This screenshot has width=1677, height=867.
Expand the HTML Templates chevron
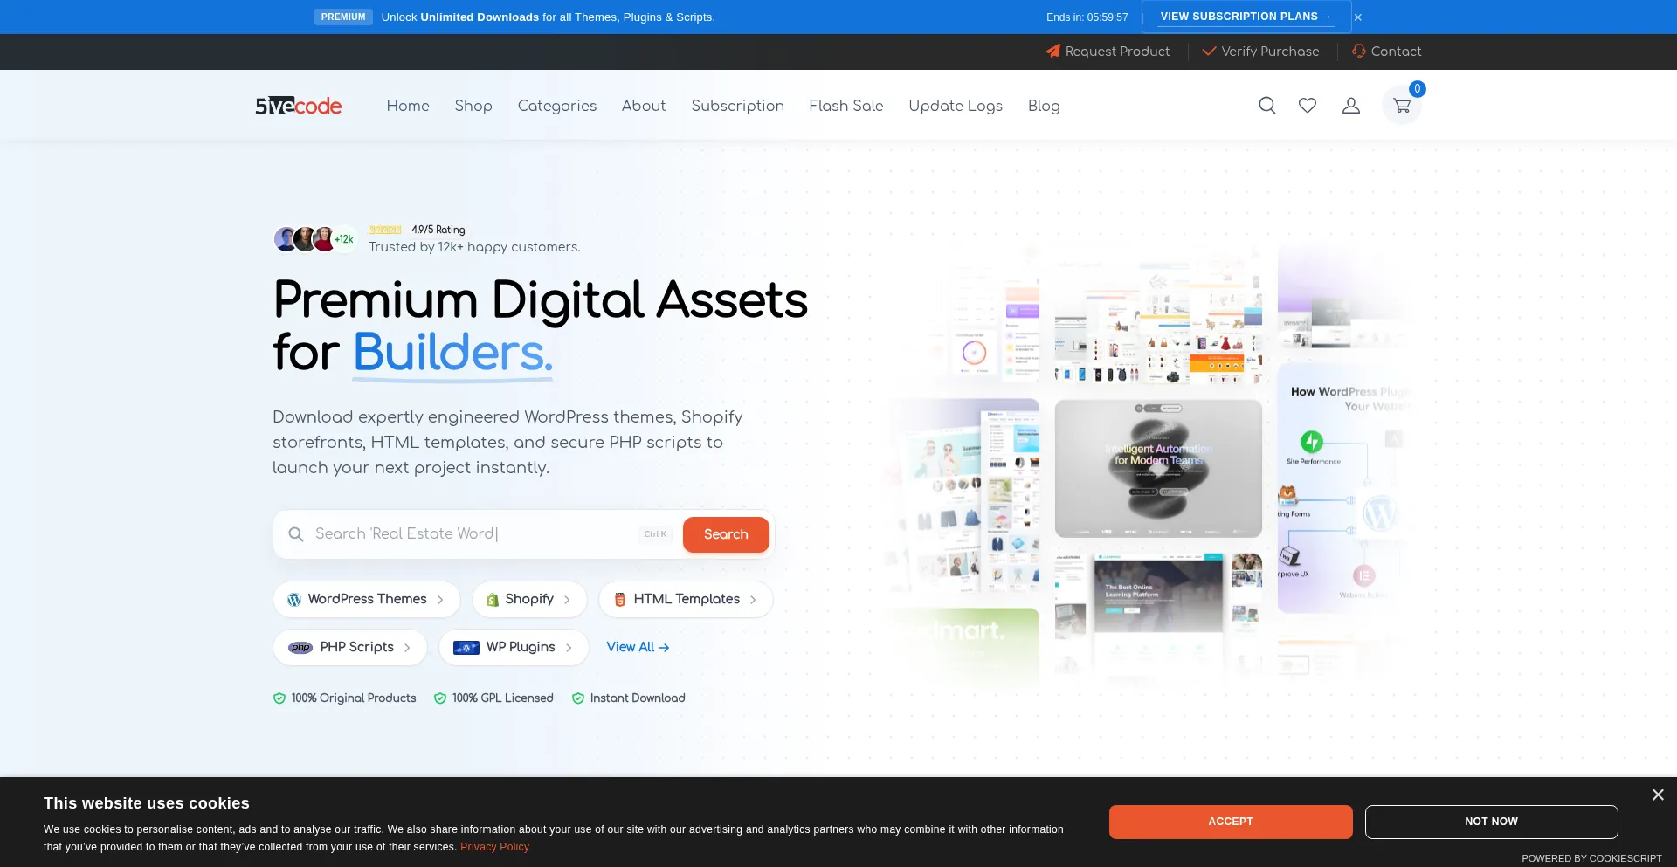tap(753, 600)
